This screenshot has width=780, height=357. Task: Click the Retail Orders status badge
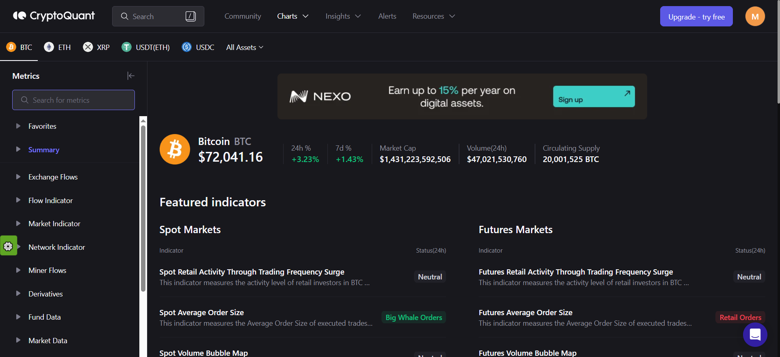coord(740,317)
